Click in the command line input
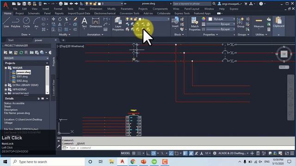296x166 pixels. [178, 148]
